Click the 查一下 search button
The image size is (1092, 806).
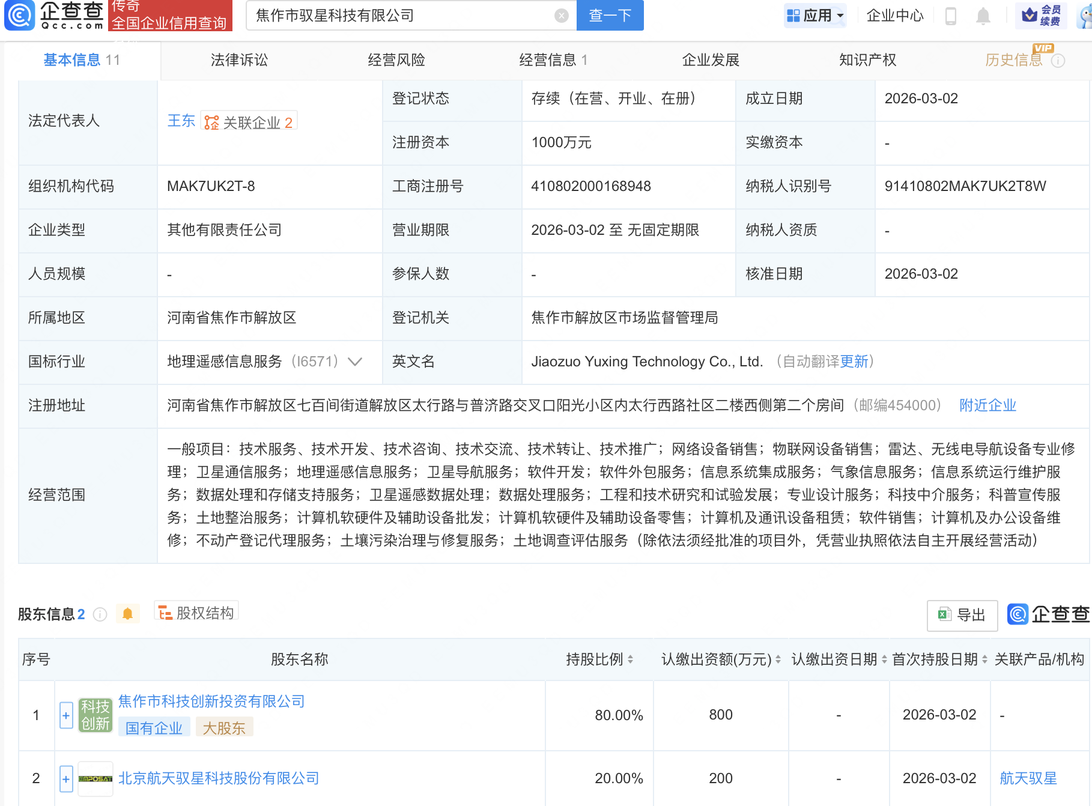click(609, 16)
